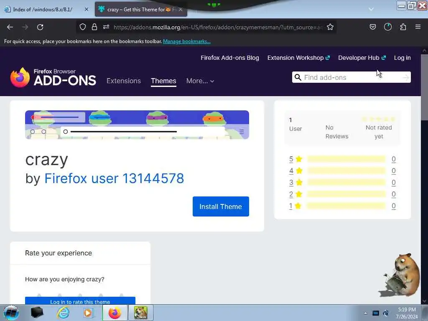Image resolution: width=428 pixels, height=321 pixels.
Task: Click the 1-star rating bar
Action: coord(346,206)
